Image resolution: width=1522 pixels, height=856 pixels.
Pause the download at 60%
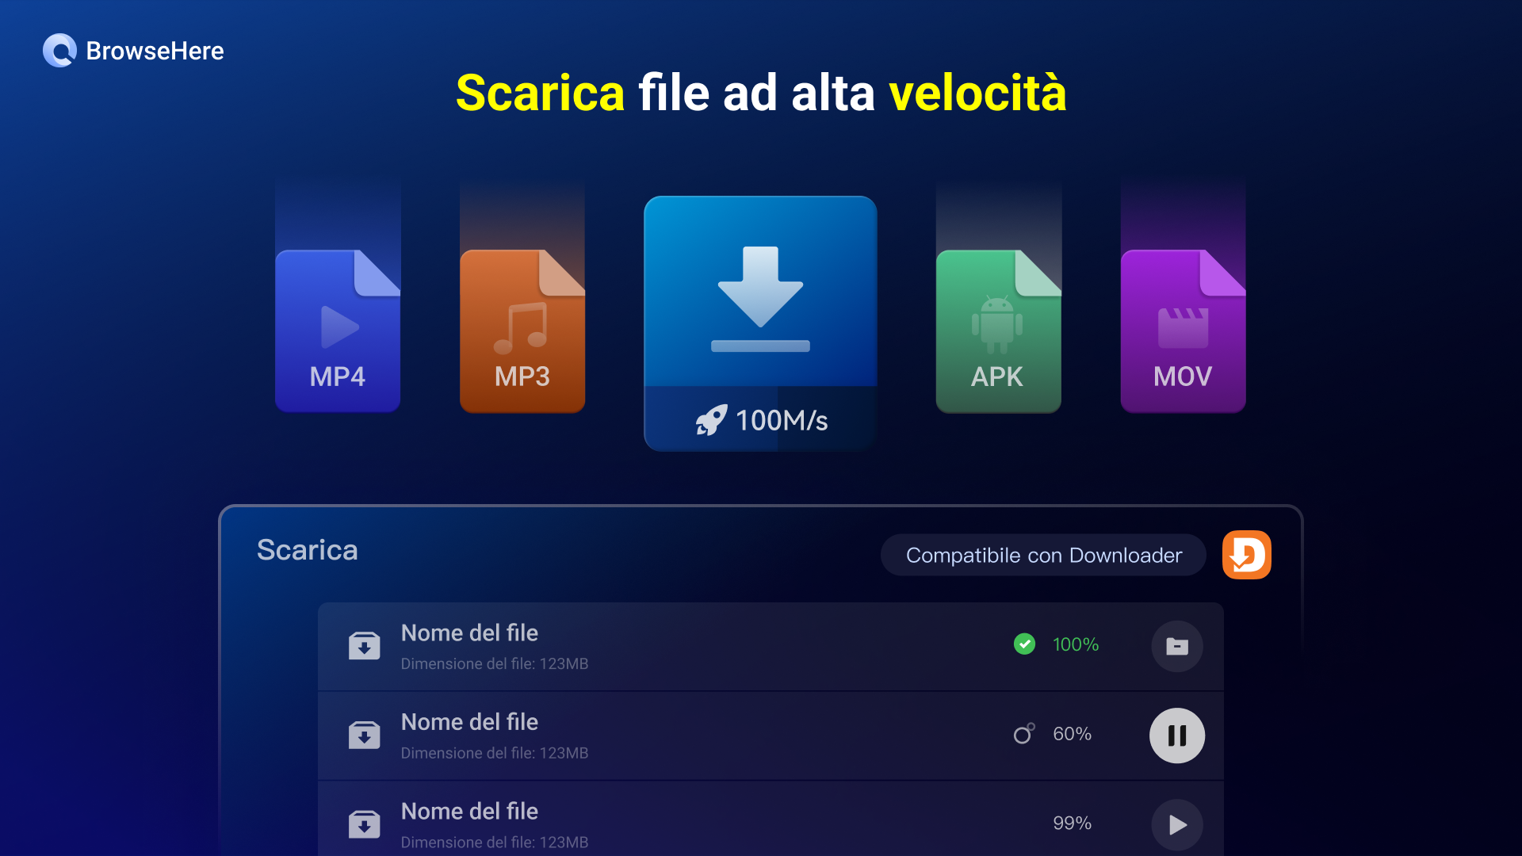pyautogui.click(x=1177, y=736)
